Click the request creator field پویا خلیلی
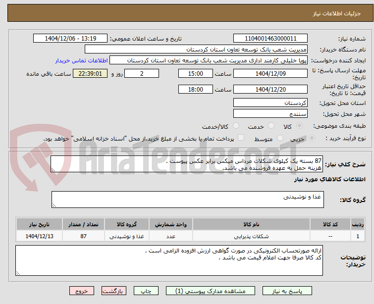 [x=209, y=60]
